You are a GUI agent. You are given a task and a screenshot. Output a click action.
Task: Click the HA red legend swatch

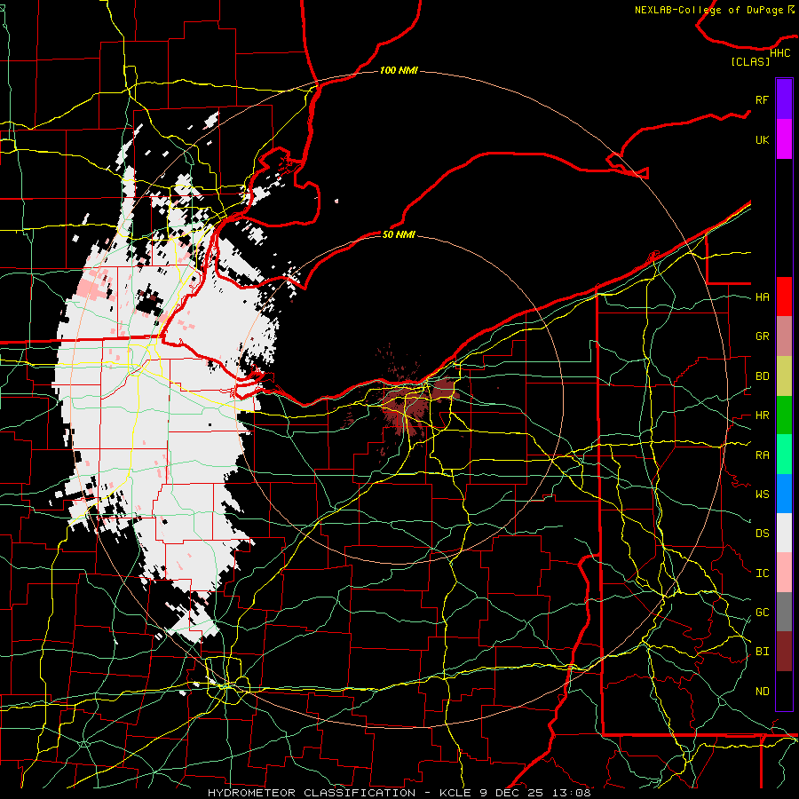pos(784,297)
